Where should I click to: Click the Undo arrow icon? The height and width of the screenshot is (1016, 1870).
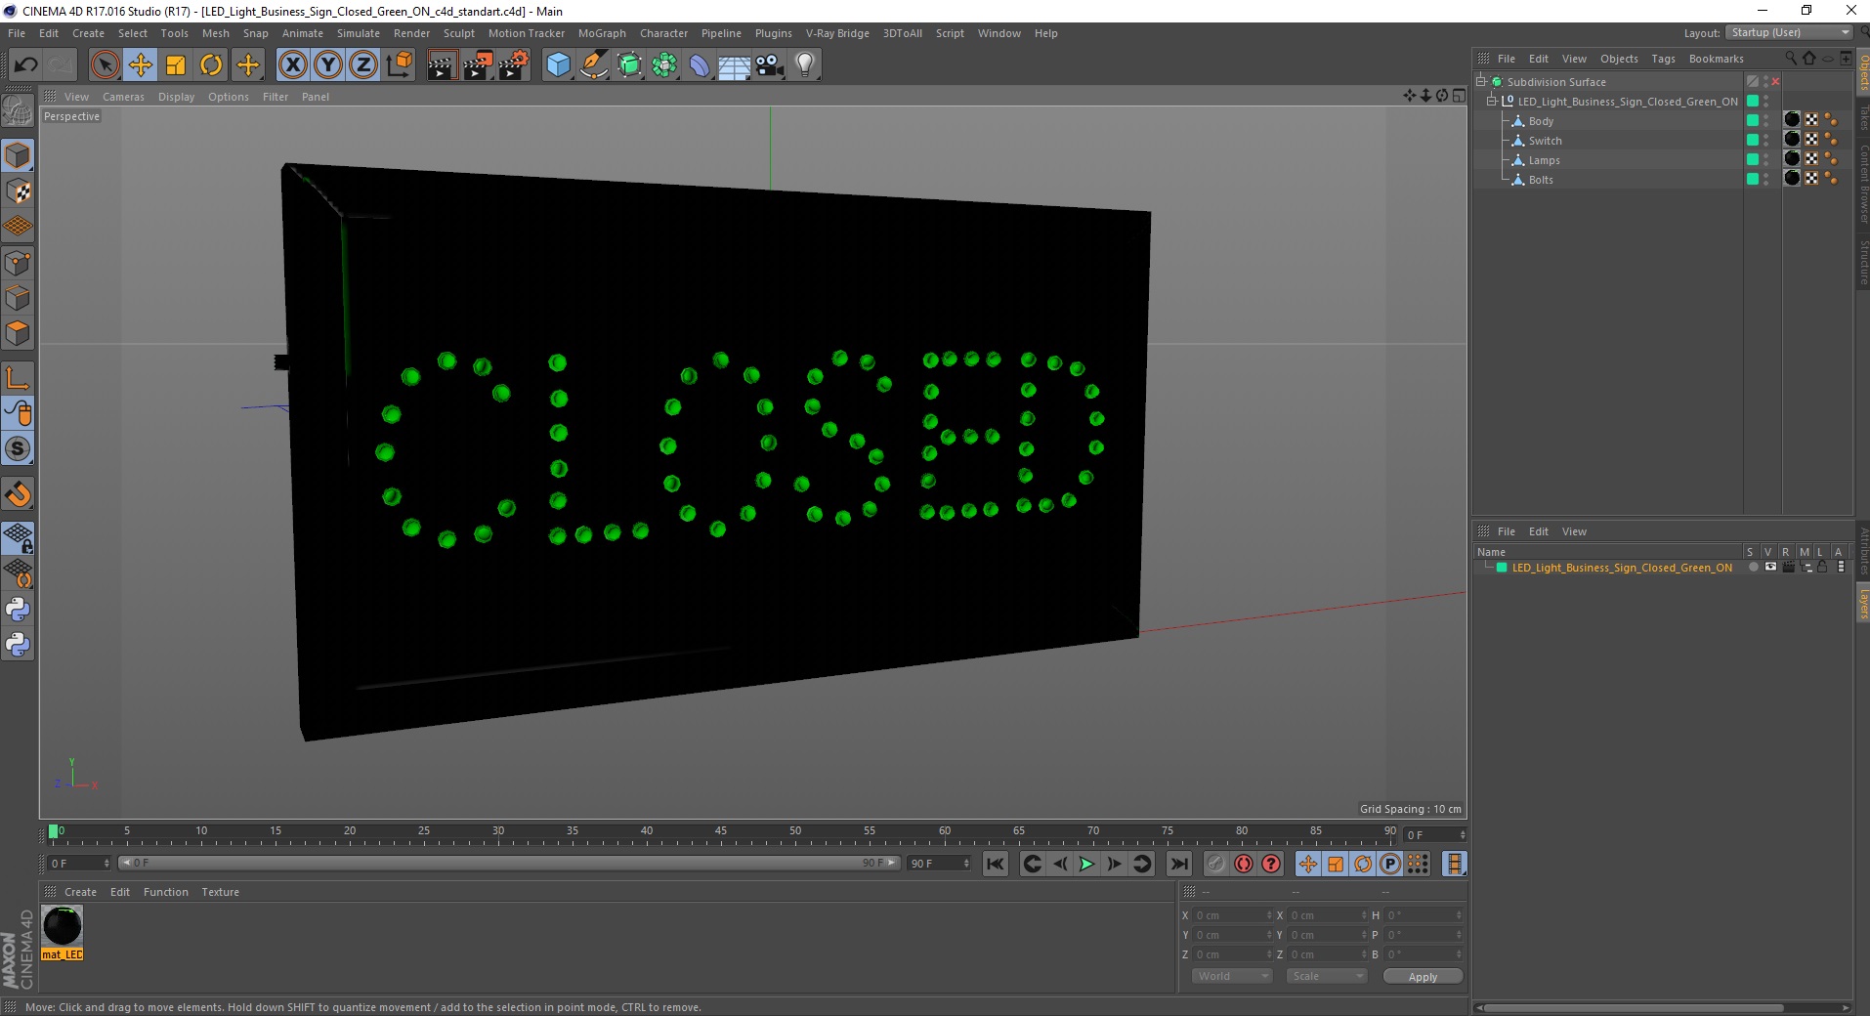point(25,64)
